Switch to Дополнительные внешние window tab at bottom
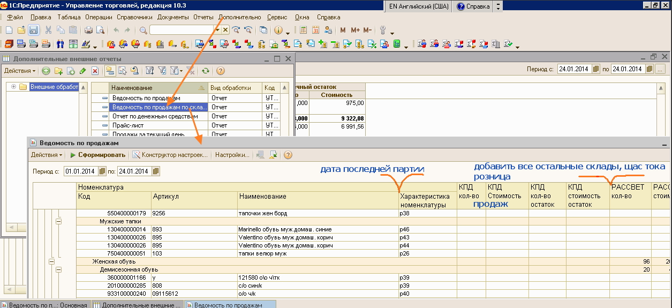Screen dimensions: 672x308 click(137, 304)
